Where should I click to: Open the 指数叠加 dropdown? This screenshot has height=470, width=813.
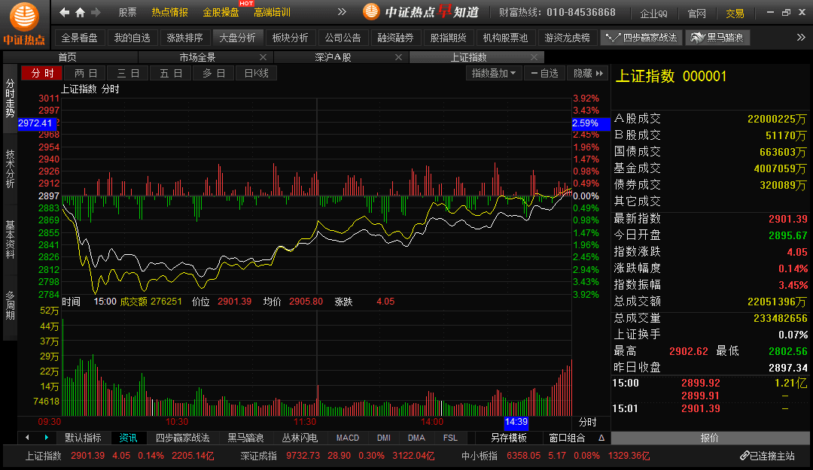(494, 74)
